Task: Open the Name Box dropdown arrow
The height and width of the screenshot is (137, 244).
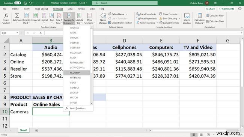Action: click(17, 33)
